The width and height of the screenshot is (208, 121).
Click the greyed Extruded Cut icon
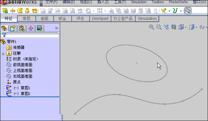(43, 11)
